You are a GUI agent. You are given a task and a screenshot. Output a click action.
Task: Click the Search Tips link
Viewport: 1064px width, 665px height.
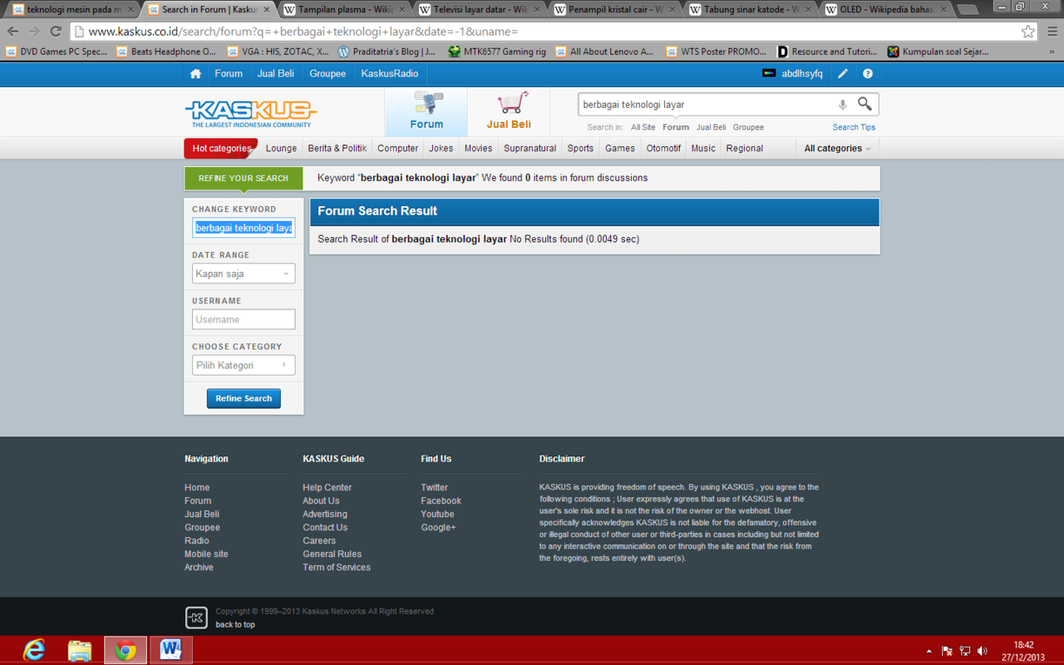pos(854,127)
